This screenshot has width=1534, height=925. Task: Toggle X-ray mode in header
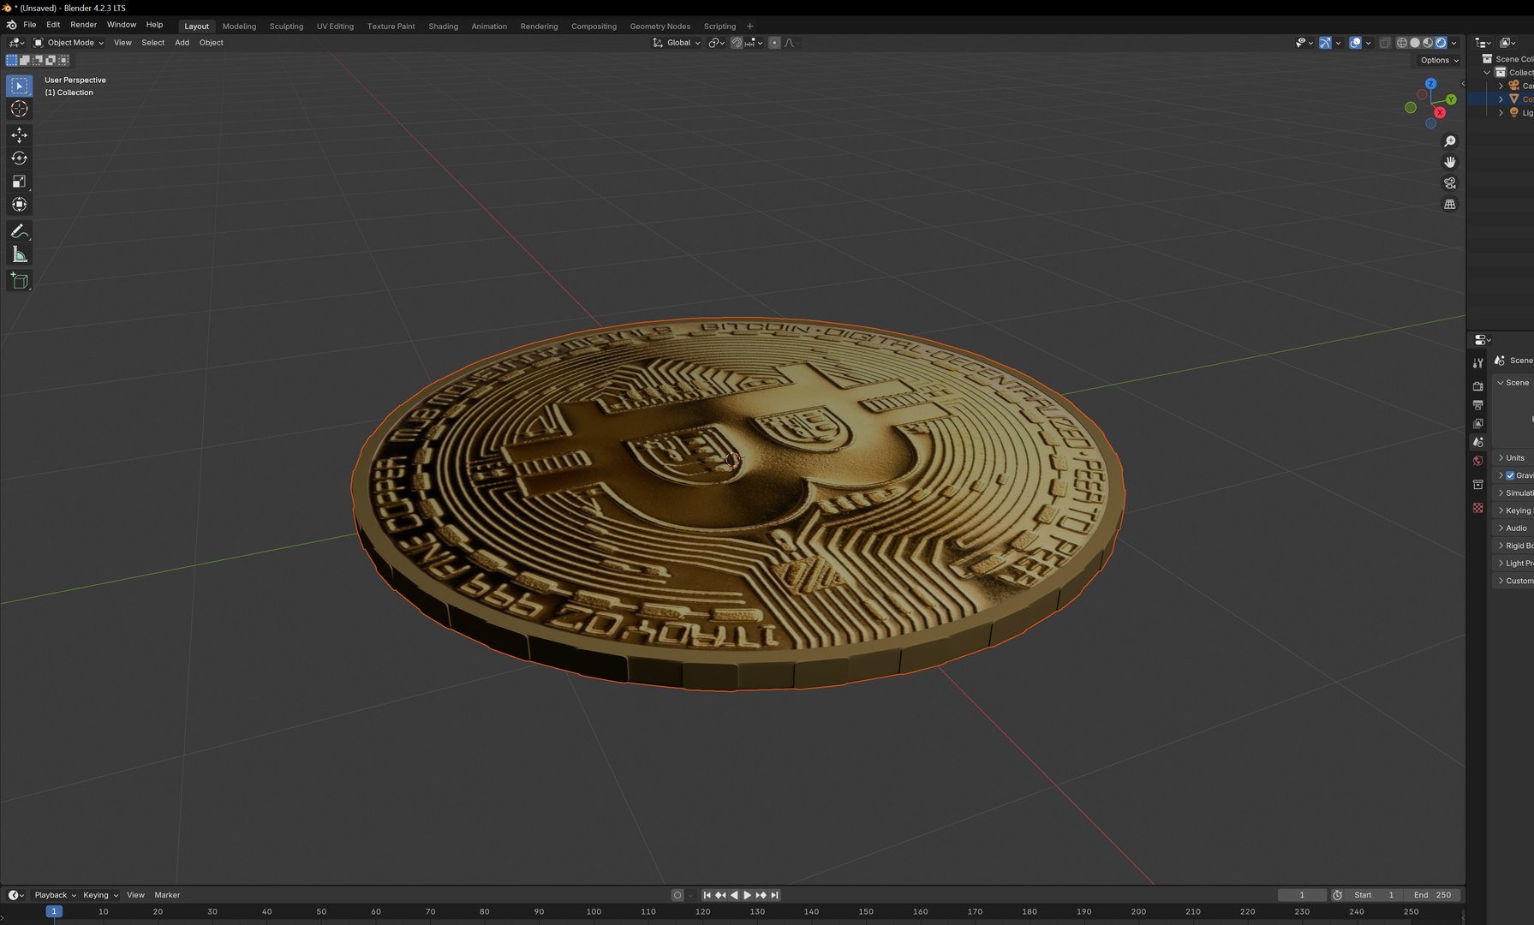(1385, 43)
